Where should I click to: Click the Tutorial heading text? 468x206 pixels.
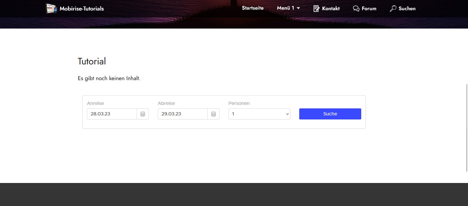coord(92,61)
